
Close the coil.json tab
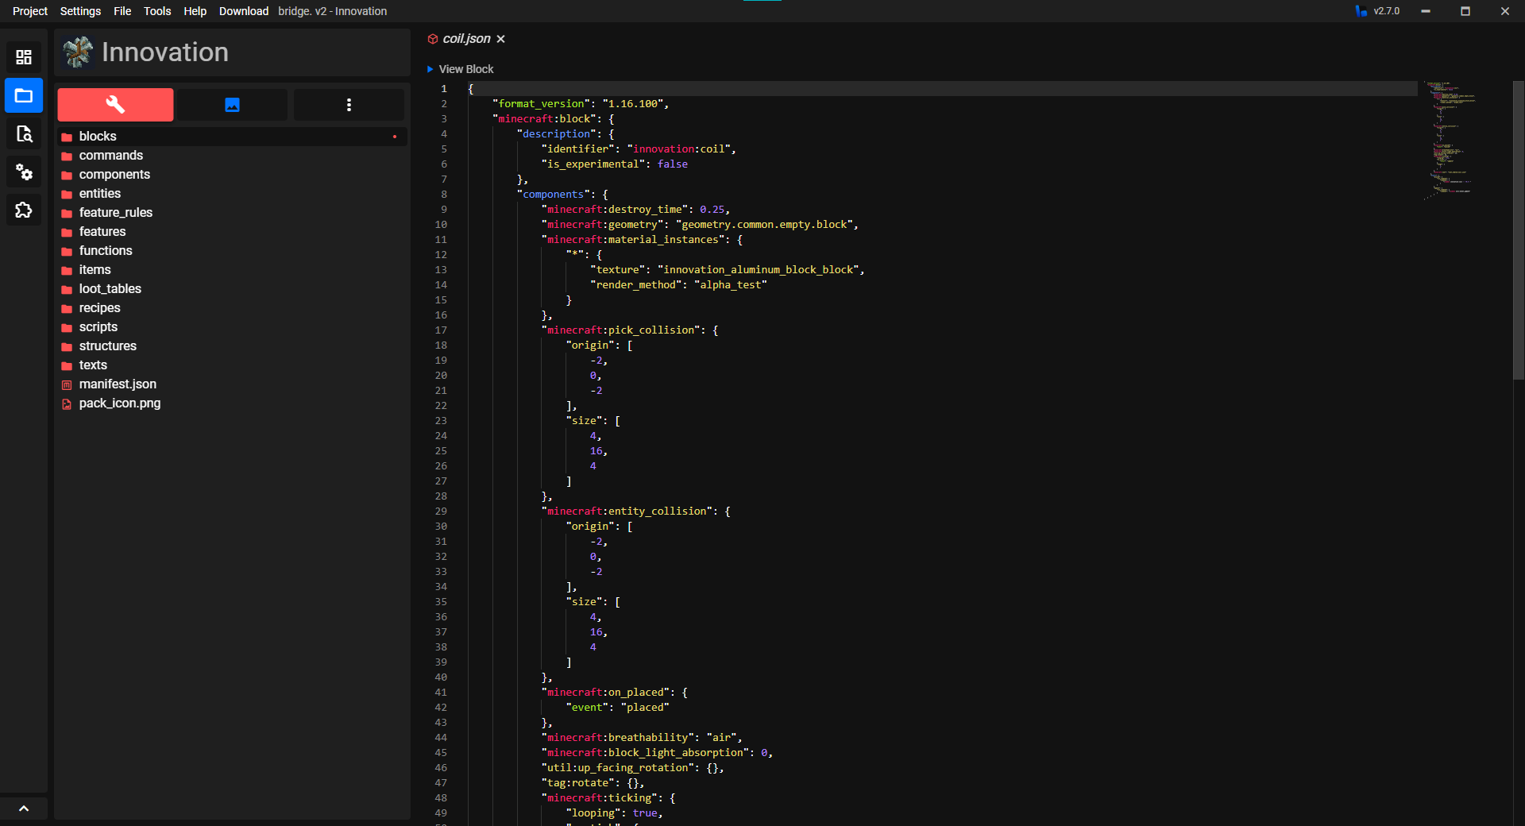pos(500,39)
